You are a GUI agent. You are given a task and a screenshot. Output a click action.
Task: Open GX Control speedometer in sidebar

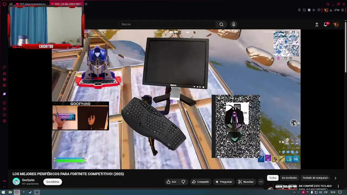click(x=4, y=67)
